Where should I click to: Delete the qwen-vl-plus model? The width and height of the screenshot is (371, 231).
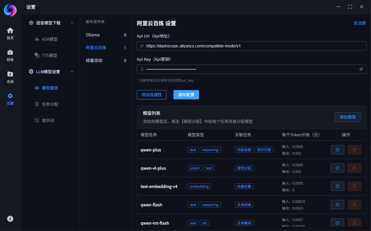(354, 168)
